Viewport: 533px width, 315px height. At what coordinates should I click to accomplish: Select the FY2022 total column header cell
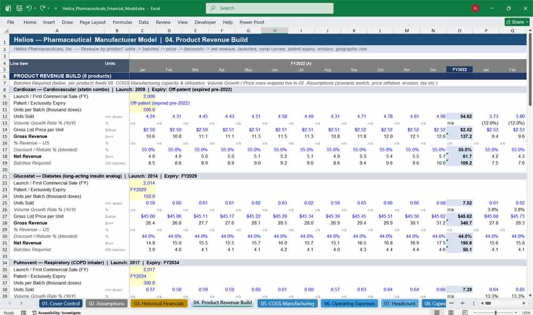point(459,70)
